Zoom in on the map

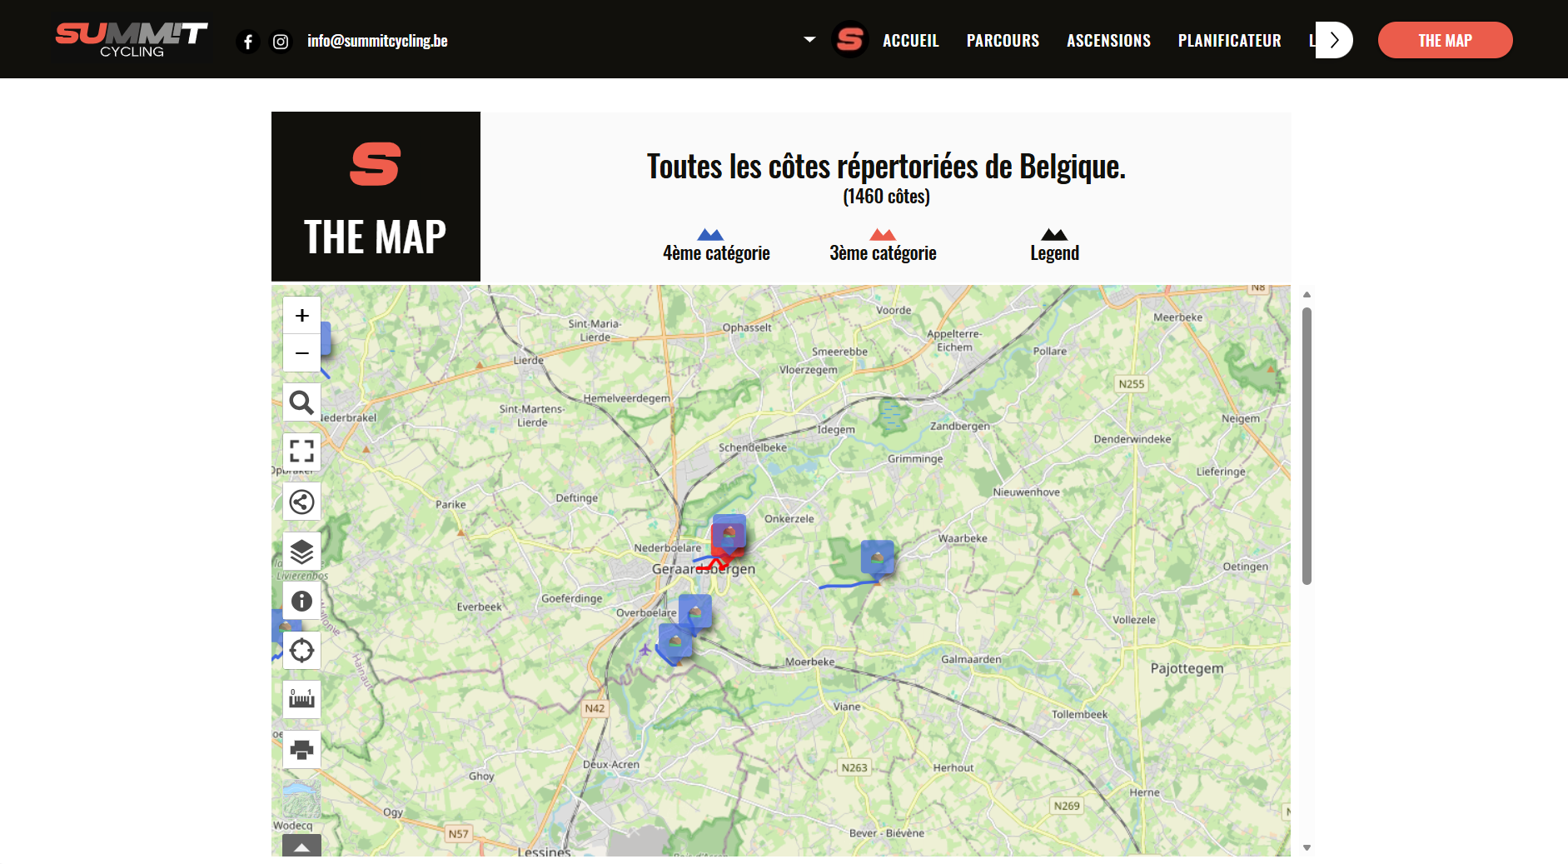coord(301,316)
